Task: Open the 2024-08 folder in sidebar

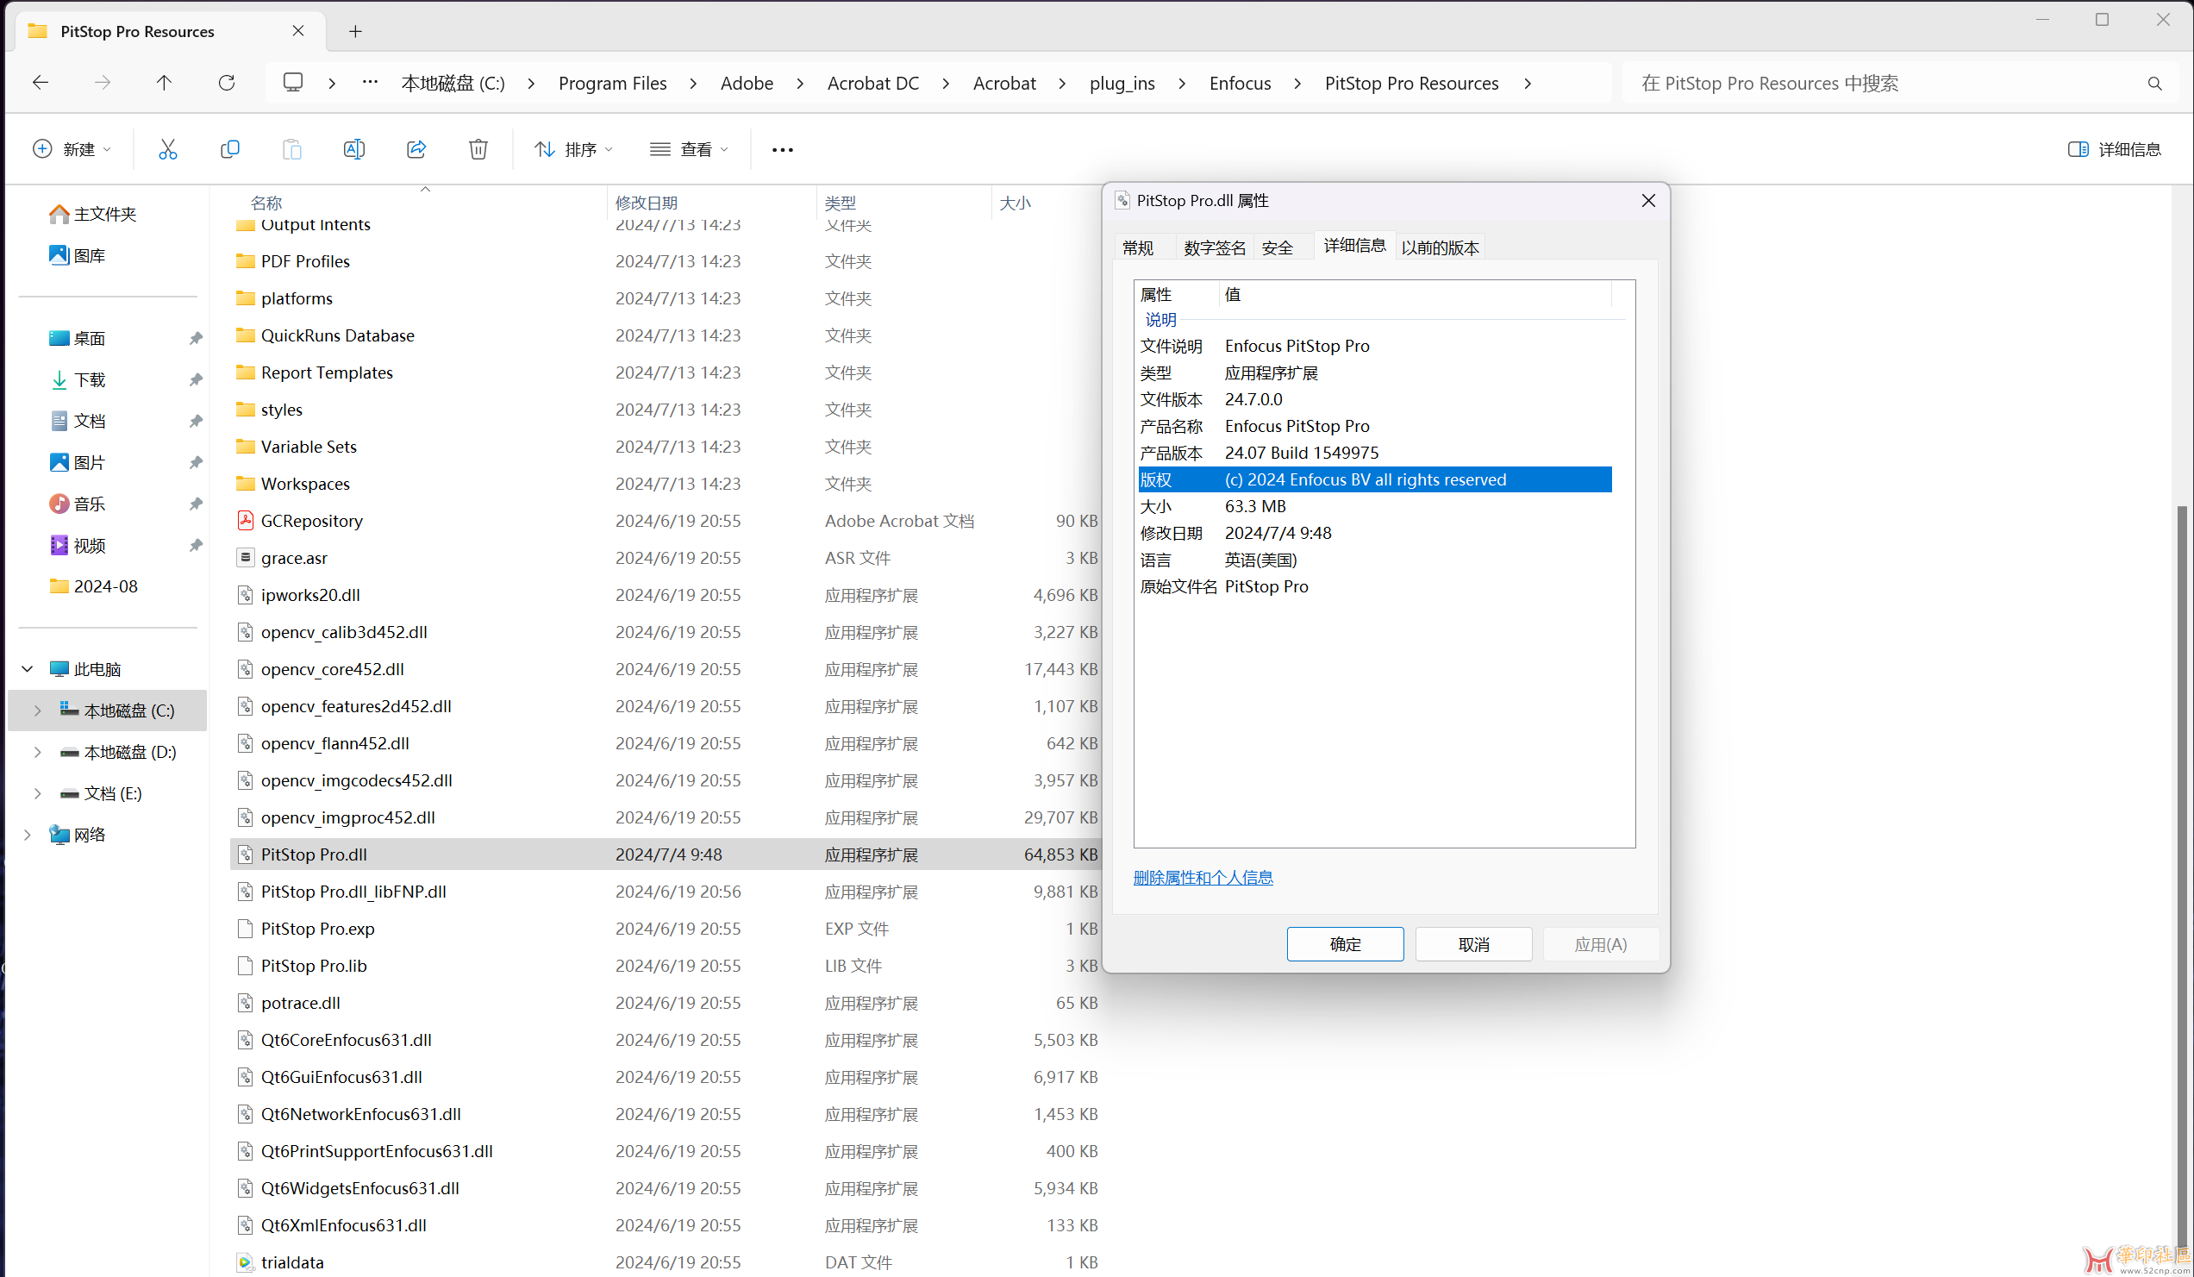Action: (93, 586)
